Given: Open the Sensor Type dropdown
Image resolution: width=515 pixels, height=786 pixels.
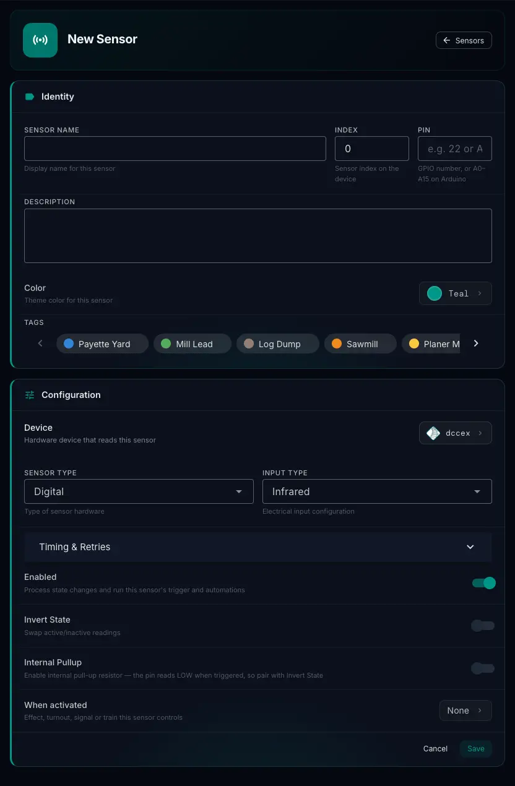Looking at the screenshot, I should 139,491.
